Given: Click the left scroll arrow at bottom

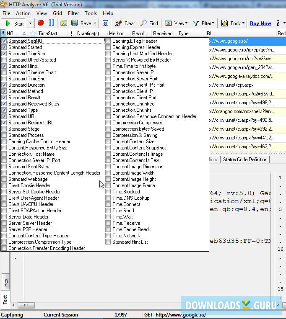Looking at the screenshot, I should [13, 305].
